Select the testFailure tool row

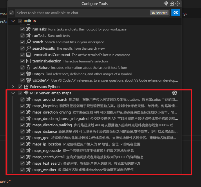pyautogui.click(x=95, y=67)
